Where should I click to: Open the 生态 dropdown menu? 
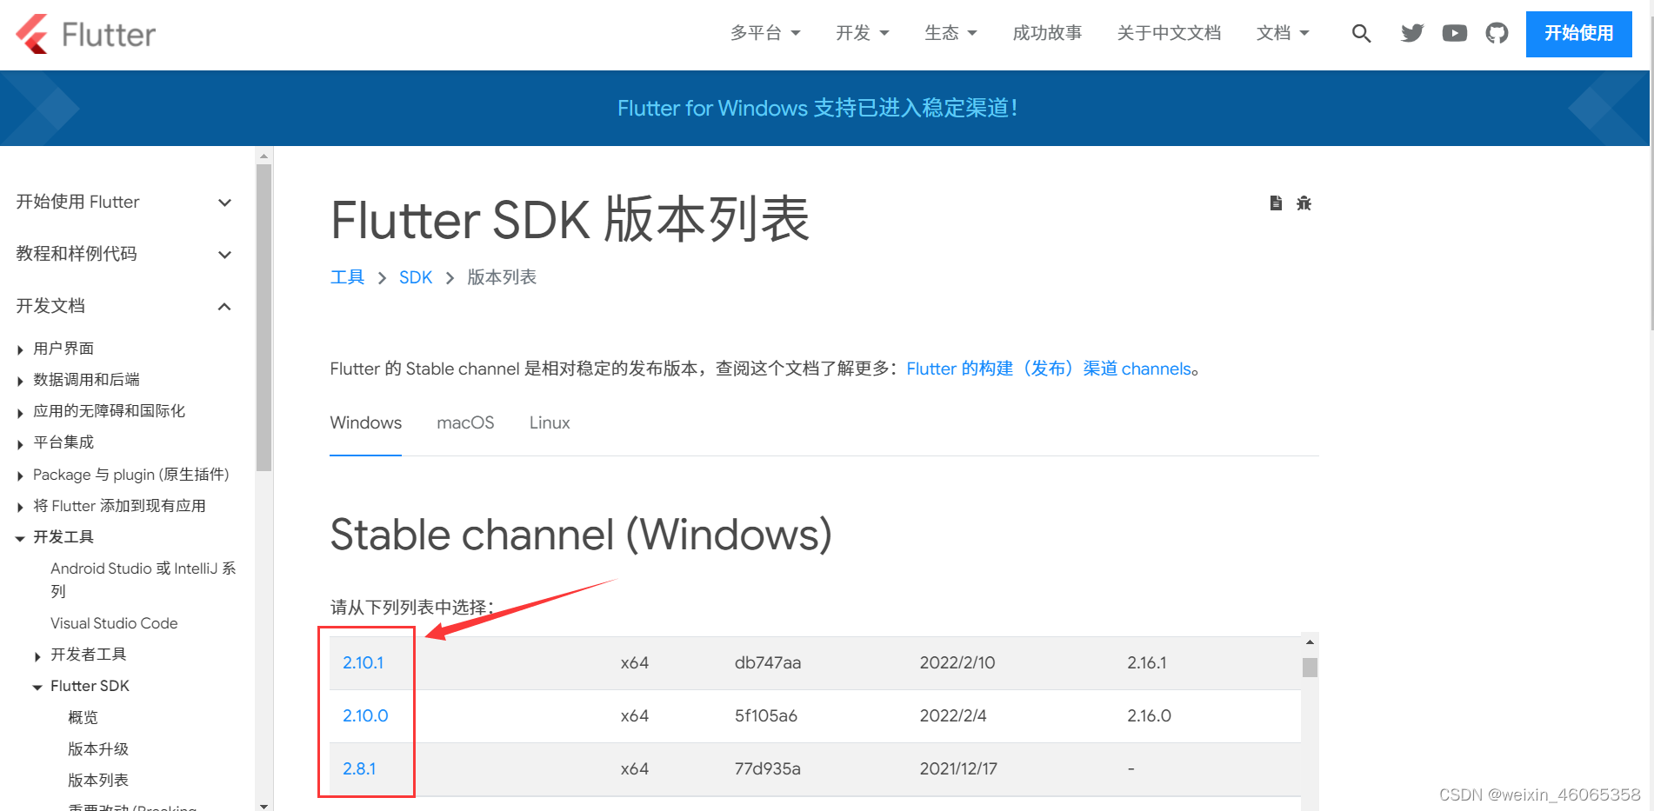click(950, 33)
